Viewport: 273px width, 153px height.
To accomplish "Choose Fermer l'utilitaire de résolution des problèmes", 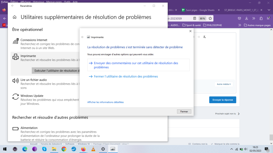I will (x=126, y=76).
